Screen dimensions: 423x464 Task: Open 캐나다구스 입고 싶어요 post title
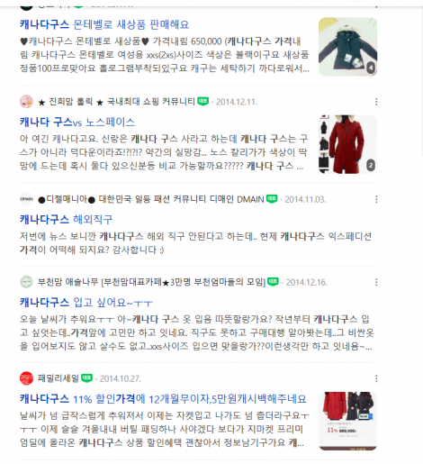coord(86,303)
